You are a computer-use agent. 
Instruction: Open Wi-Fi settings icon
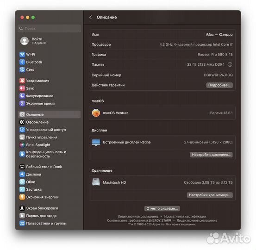click(x=22, y=54)
